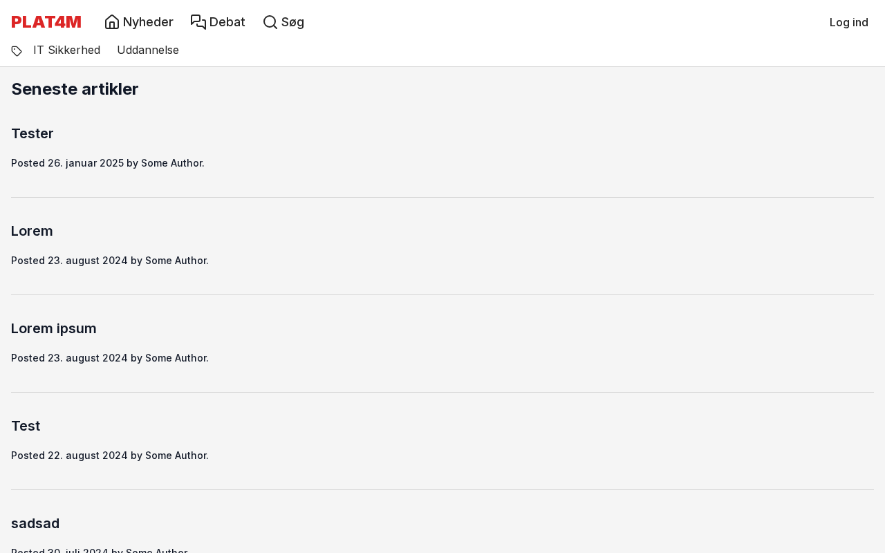Open the article titled Lorem

point(32,231)
